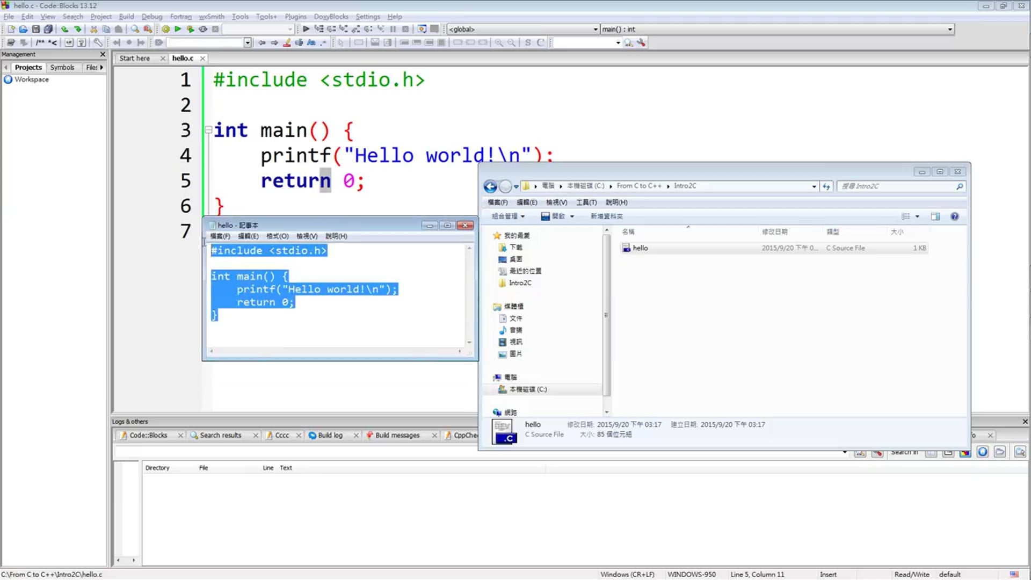Screen dimensions: 1031x580
Task: Click the Save file icon
Action: point(36,29)
